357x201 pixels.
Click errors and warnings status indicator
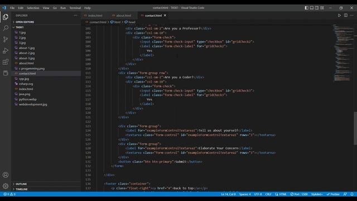tap(9, 194)
